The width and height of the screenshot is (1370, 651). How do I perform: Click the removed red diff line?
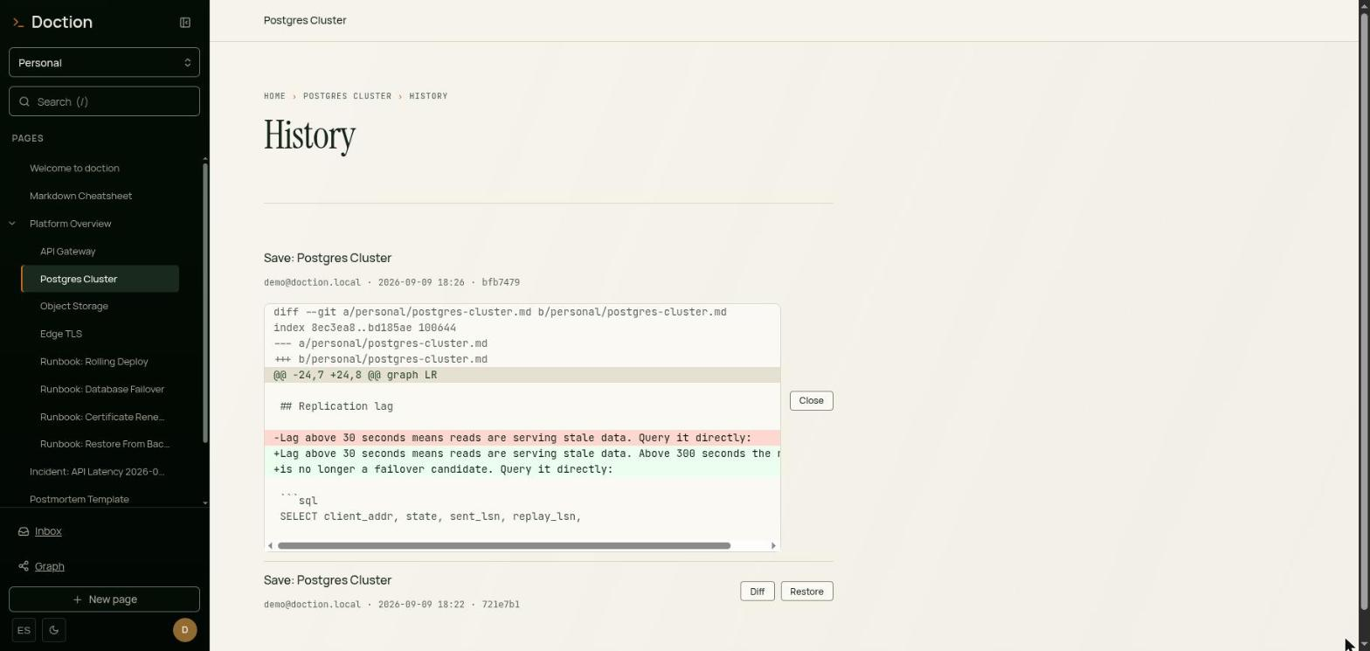[522, 438]
